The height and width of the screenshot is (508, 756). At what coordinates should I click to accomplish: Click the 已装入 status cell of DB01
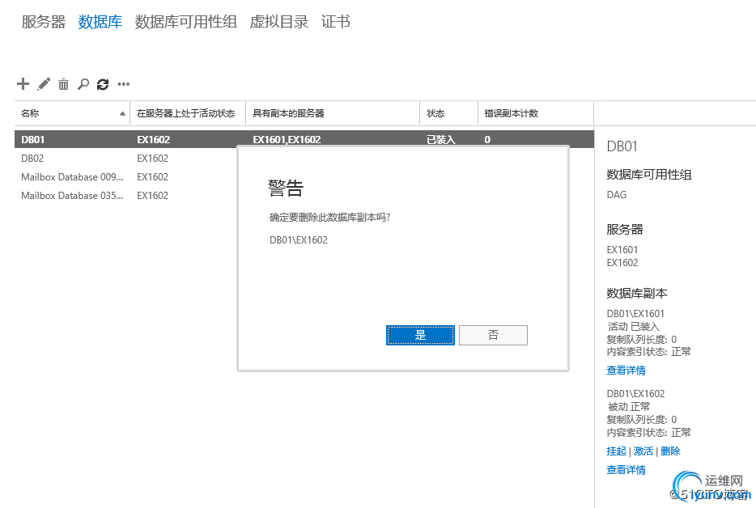point(440,139)
